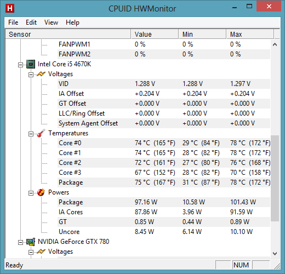Select the LLC/Ring Offset row
Image resolution: width=285 pixels, height=274 pixels.
[164, 113]
